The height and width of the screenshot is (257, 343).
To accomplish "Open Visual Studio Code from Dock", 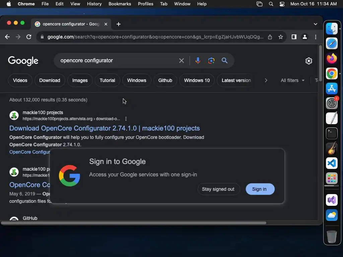I will click(x=332, y=163).
